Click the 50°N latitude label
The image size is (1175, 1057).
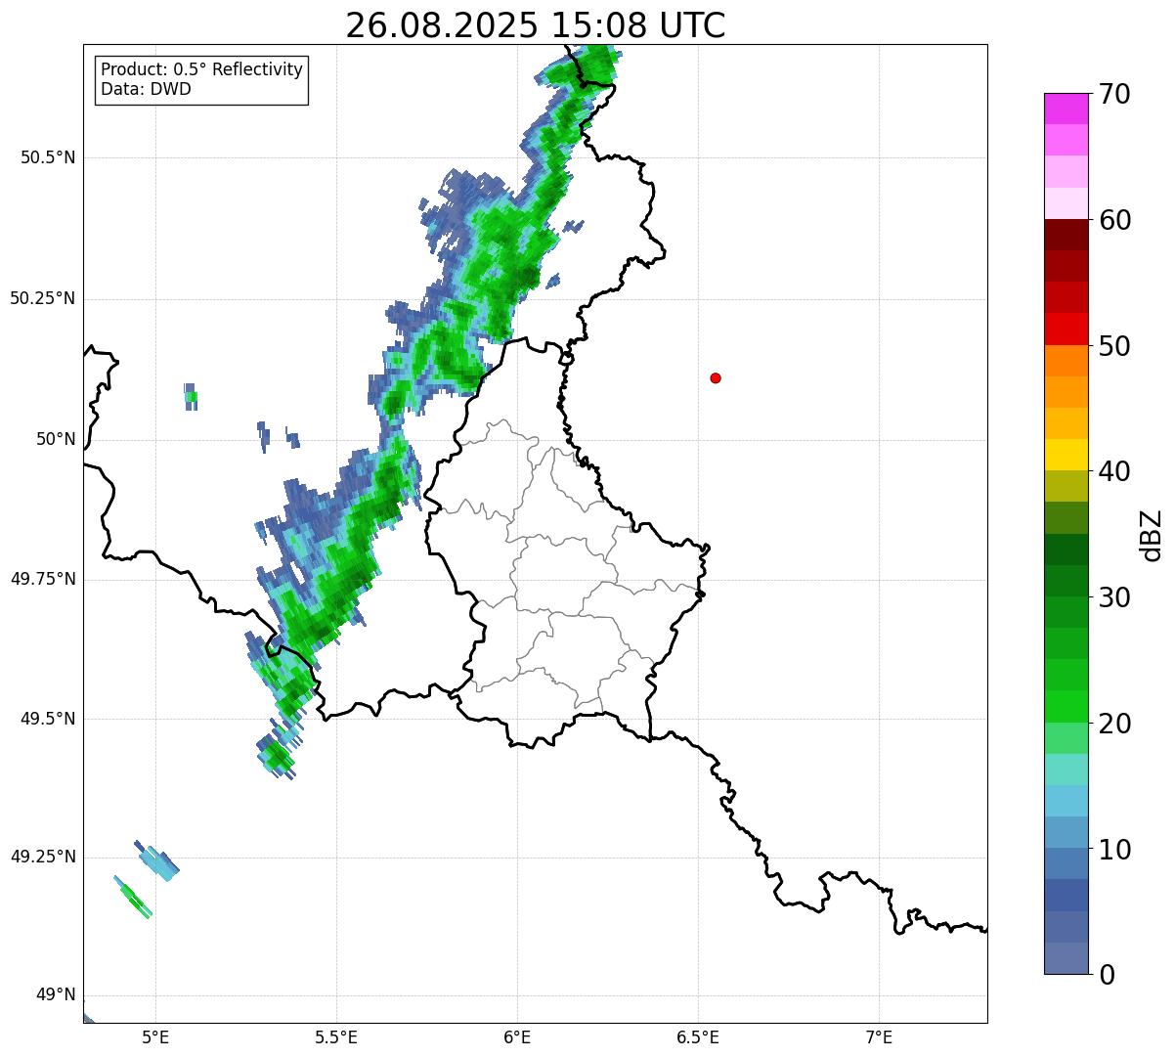tap(56, 439)
